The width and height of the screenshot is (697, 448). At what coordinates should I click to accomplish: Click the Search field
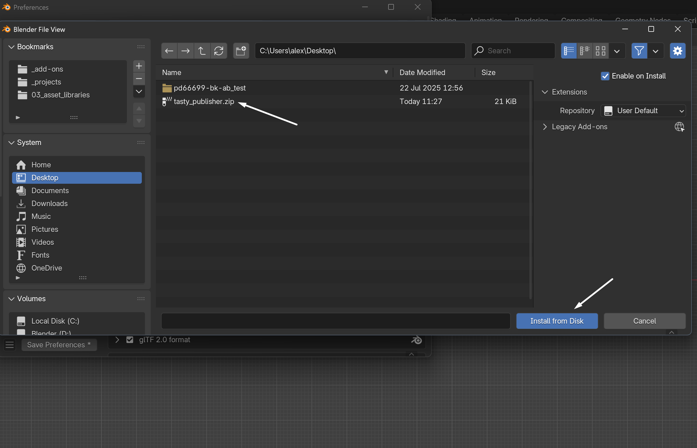(513, 51)
